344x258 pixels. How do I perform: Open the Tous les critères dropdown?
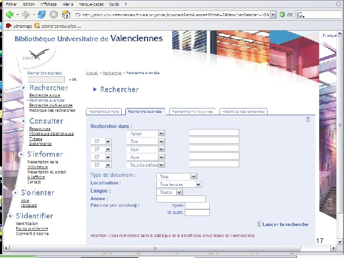tap(161, 165)
